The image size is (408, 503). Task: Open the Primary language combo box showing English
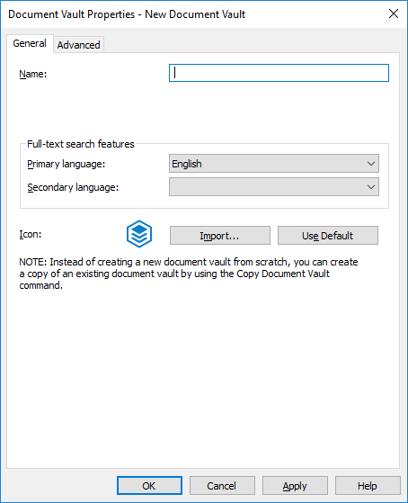[x=274, y=164]
